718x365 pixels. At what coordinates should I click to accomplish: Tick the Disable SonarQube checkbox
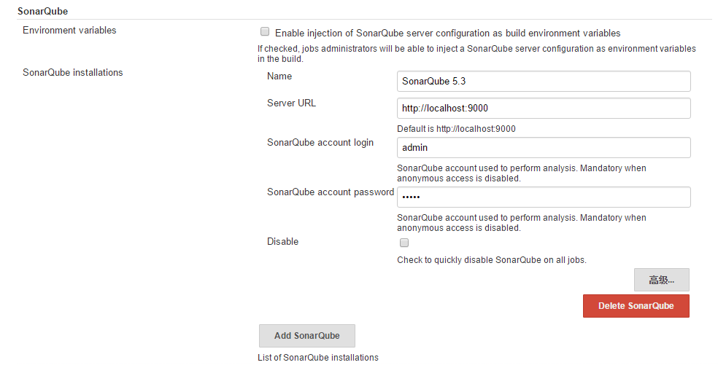tap(404, 243)
